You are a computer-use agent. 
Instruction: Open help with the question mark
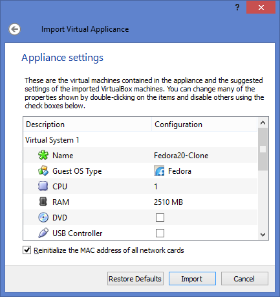coord(237,8)
